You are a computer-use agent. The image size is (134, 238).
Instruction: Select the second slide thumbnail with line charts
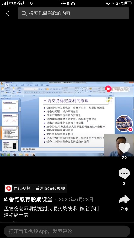[10, 120]
